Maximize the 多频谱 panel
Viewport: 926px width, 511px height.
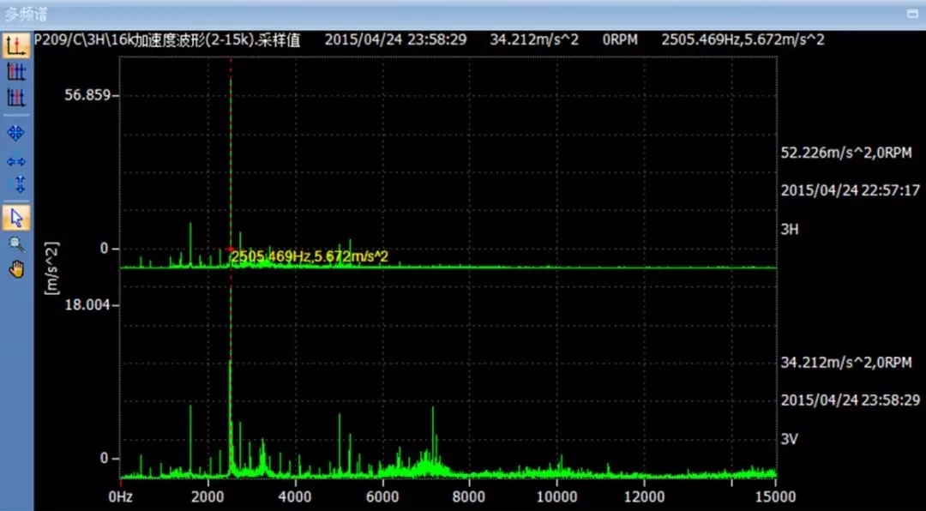click(x=914, y=14)
